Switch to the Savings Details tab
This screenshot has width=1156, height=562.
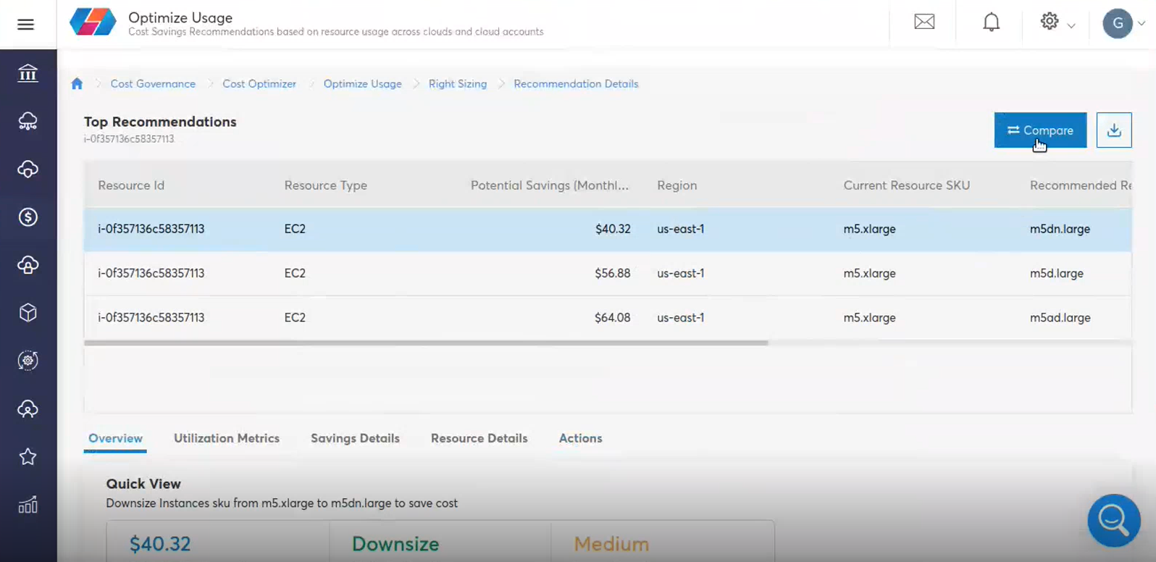355,438
